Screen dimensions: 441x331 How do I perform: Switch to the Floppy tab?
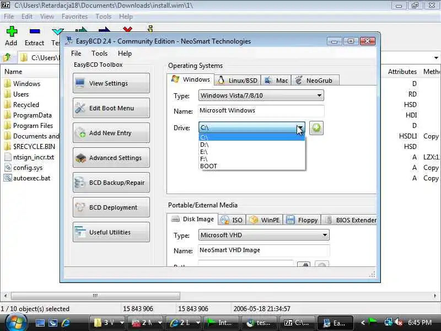302,220
